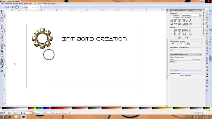Toggle layer visibility eye in status bar
This screenshot has width=212, height=119.
tap(21, 113)
